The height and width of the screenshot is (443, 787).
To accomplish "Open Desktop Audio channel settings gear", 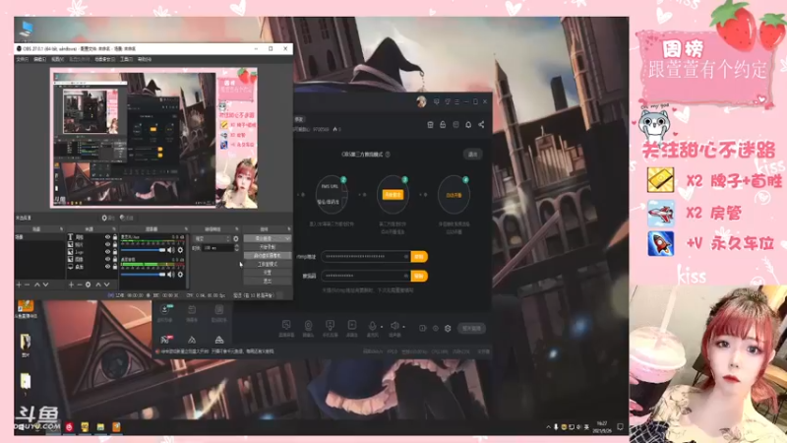I will pyautogui.click(x=180, y=275).
